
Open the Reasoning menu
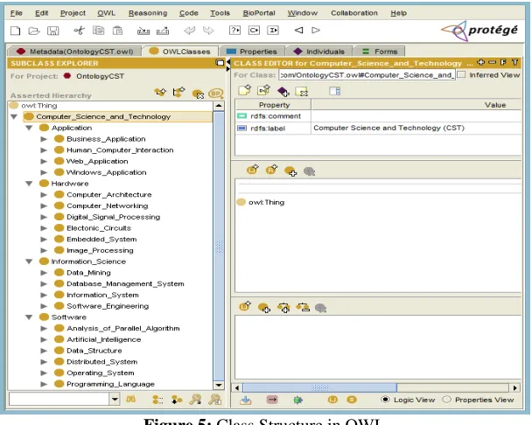tap(148, 13)
